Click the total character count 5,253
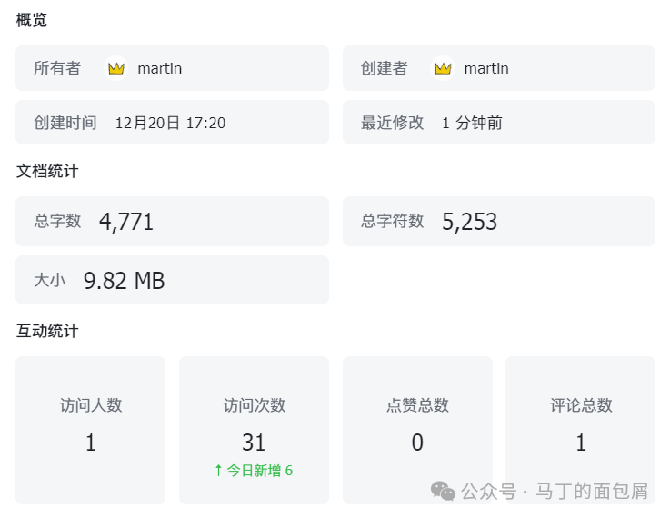 pos(470,222)
